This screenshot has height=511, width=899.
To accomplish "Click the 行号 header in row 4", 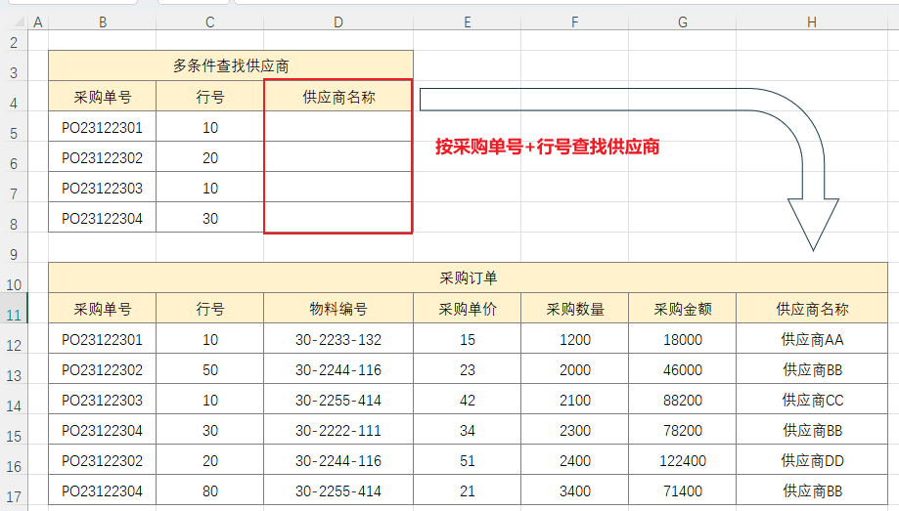I will (210, 97).
